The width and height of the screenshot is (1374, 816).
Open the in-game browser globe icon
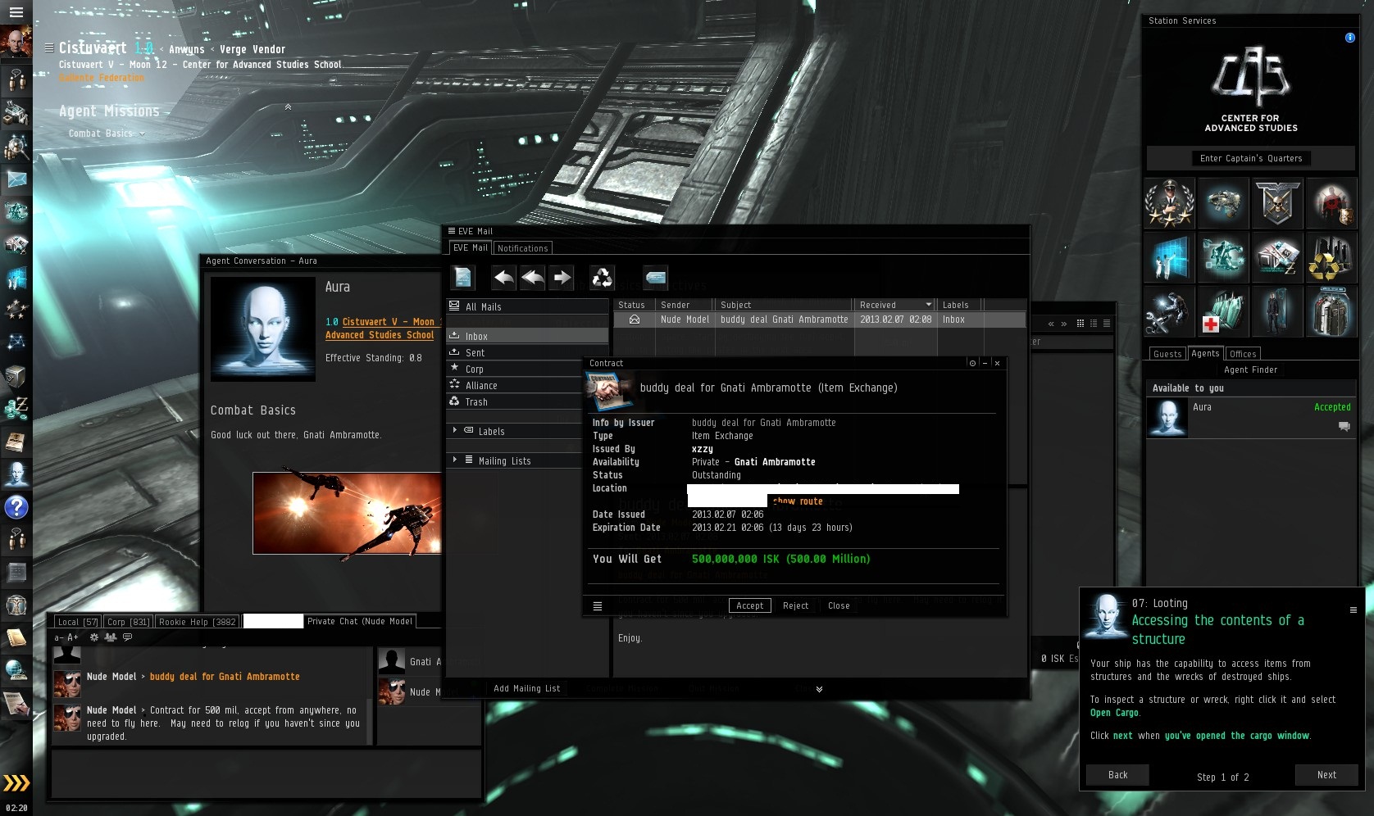click(16, 670)
